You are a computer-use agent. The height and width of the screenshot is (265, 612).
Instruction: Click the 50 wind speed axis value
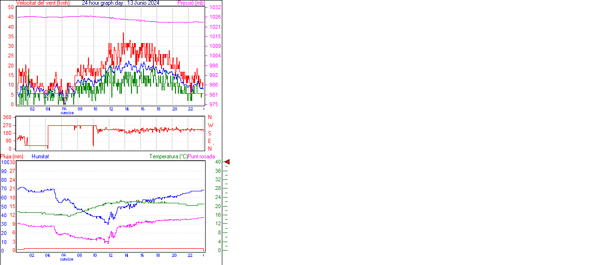click(x=11, y=8)
